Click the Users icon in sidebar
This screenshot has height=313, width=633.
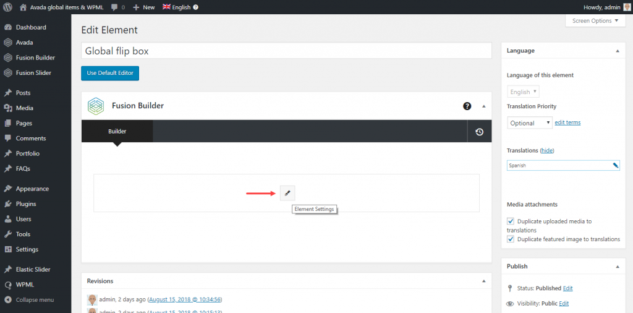(x=7, y=219)
